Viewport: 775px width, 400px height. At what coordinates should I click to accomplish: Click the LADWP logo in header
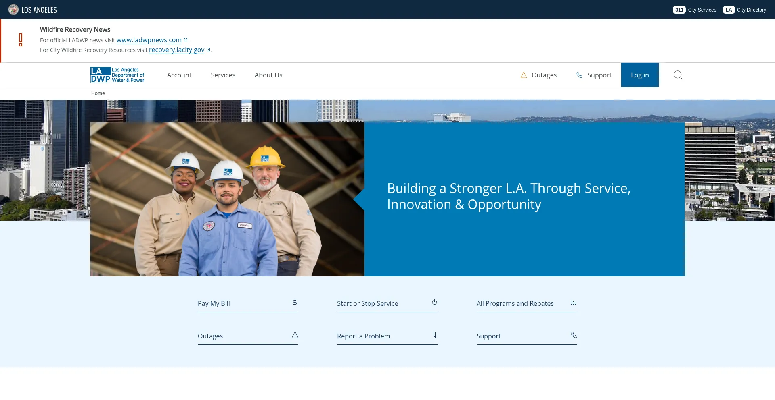click(x=117, y=75)
